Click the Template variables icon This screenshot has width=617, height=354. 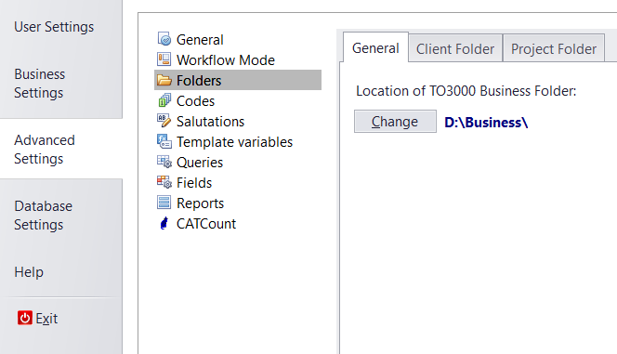(164, 141)
